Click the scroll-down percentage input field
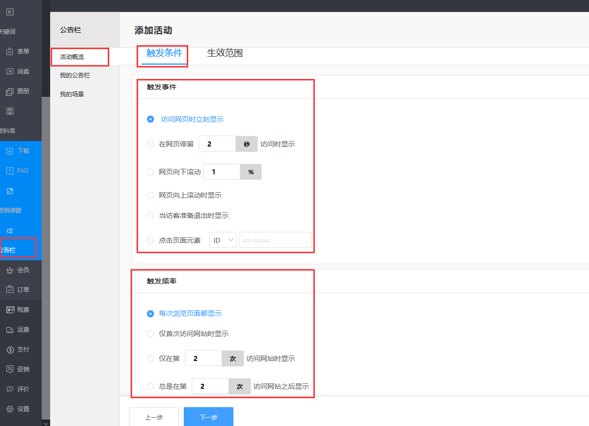589x426 pixels. point(221,172)
